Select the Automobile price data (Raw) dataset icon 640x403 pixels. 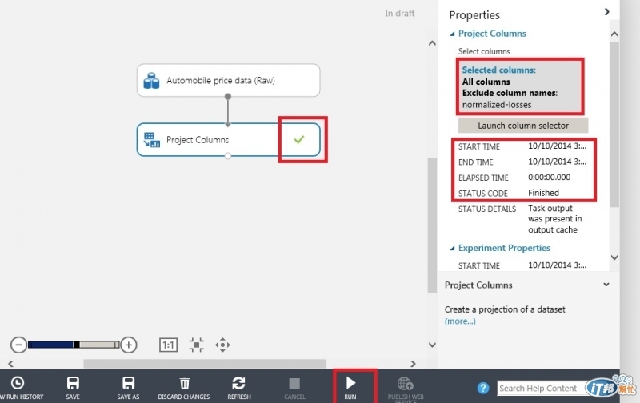coord(151,80)
